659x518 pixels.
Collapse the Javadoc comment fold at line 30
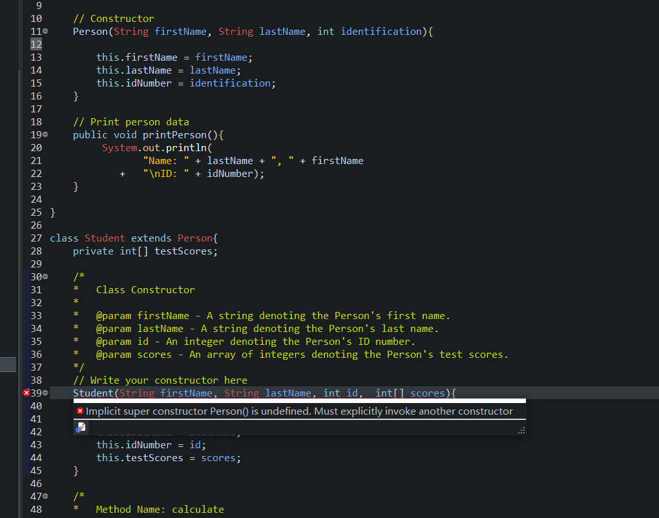45,276
